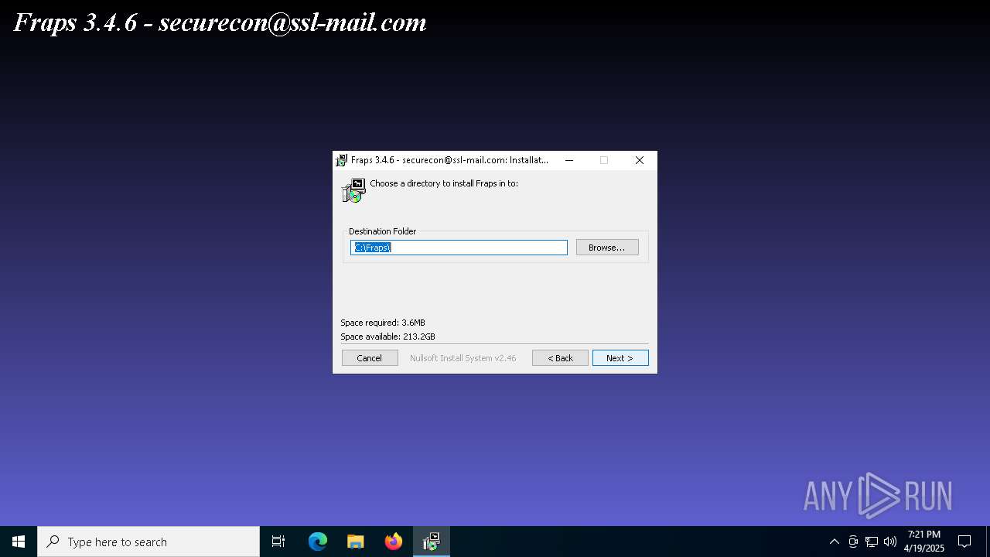Close the Fraps installer window
Viewport: 990px width, 557px height.
[x=640, y=160]
